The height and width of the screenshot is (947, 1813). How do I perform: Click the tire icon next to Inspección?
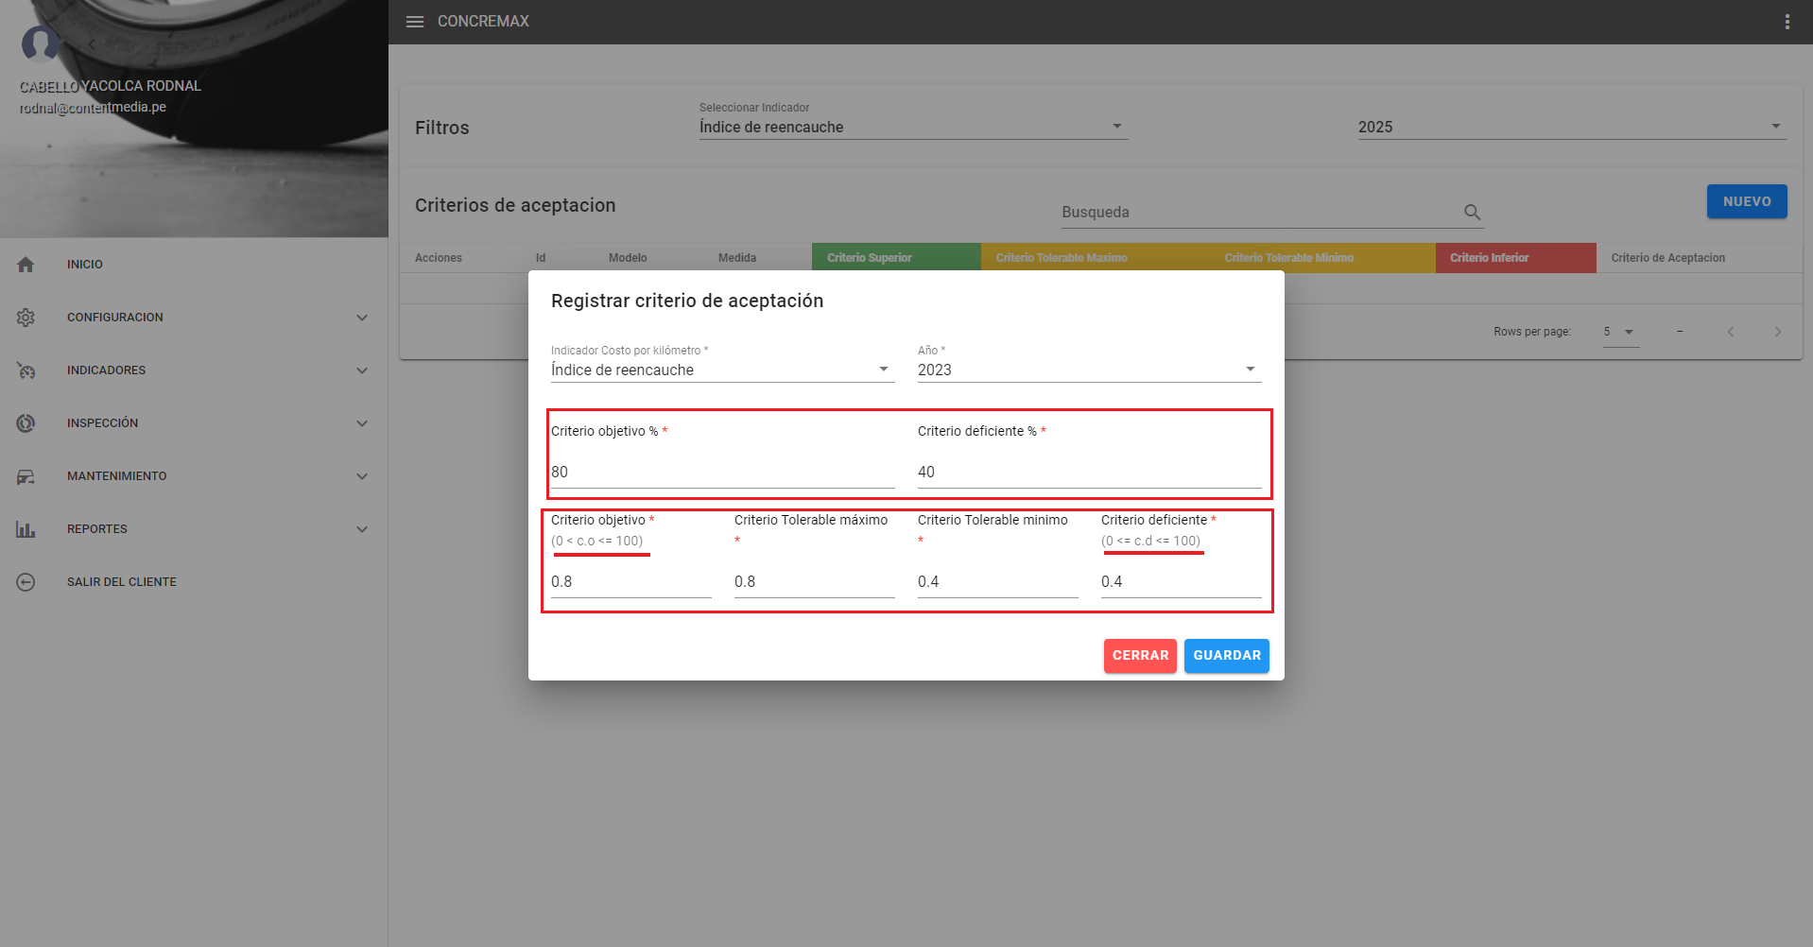(26, 423)
